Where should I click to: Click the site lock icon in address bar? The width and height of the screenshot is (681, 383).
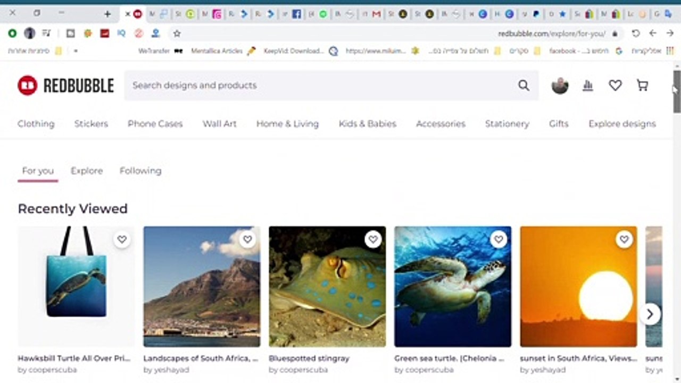(x=615, y=34)
